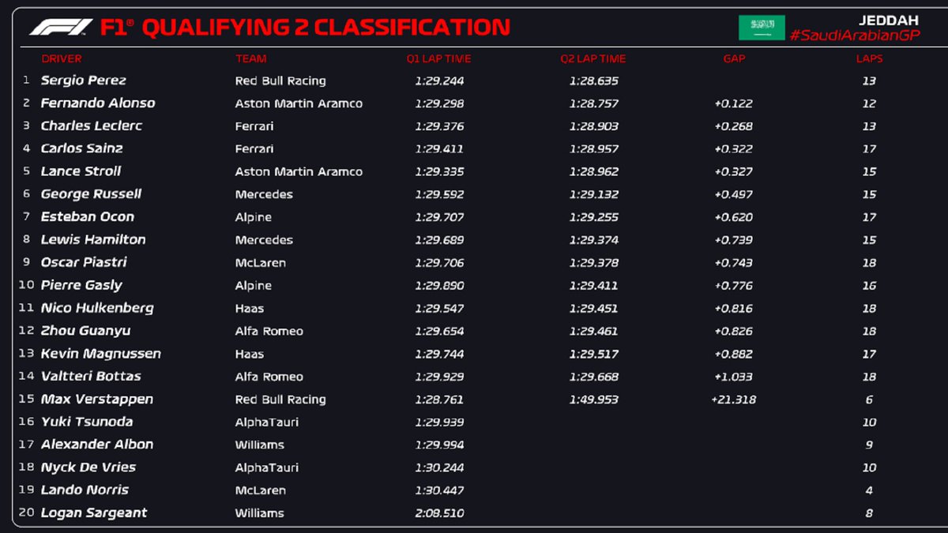The width and height of the screenshot is (948, 533).
Task: Select driver Fernando Alonso
Action: (98, 103)
